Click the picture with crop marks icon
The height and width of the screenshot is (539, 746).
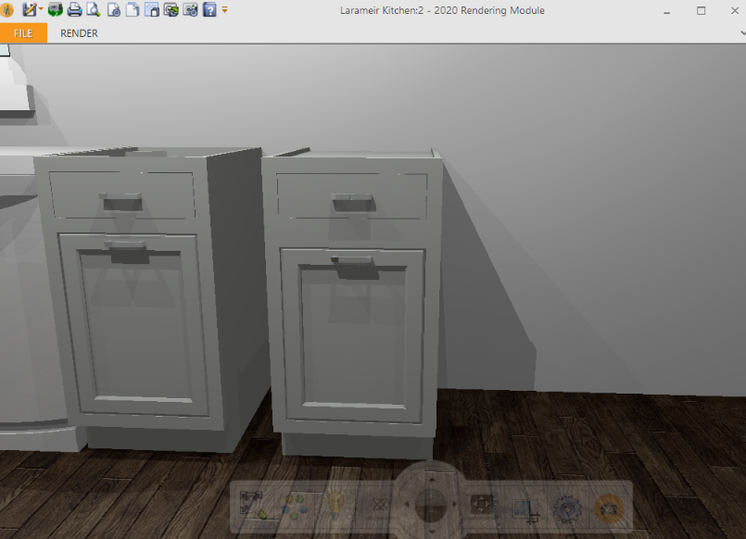click(526, 510)
